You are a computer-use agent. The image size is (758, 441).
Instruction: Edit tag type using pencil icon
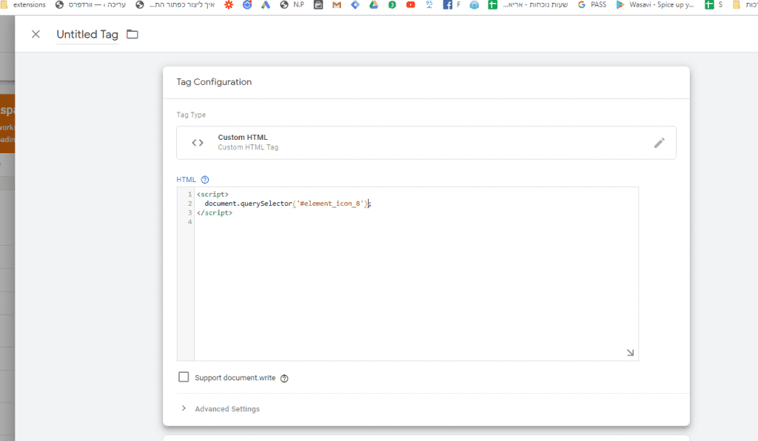tap(659, 143)
